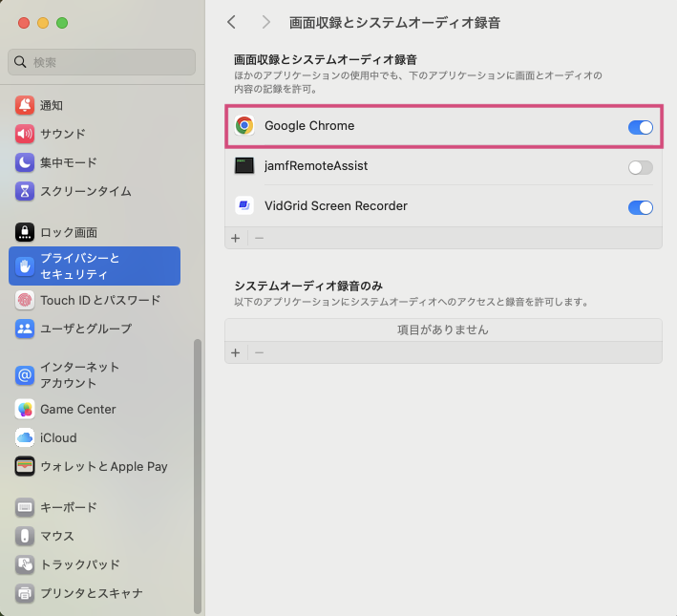Select the サウンド speaker icon
This screenshot has width=677, height=616.
click(x=25, y=134)
